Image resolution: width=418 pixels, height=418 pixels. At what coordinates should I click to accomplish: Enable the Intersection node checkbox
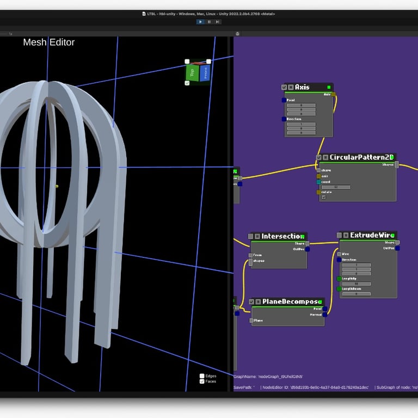coord(251,236)
